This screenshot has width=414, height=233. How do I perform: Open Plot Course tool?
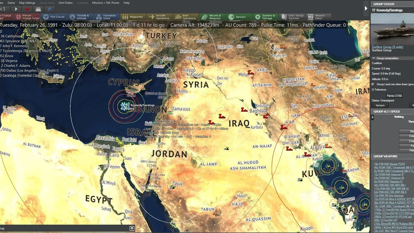tap(54, 17)
